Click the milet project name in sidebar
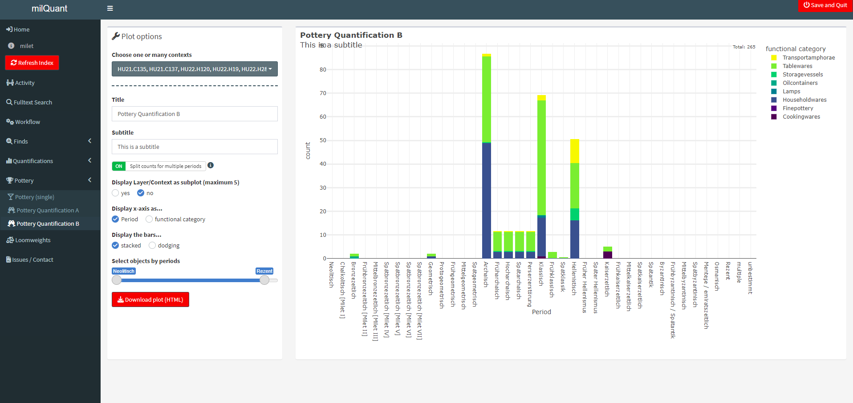Image resolution: width=853 pixels, height=403 pixels. [x=27, y=46]
